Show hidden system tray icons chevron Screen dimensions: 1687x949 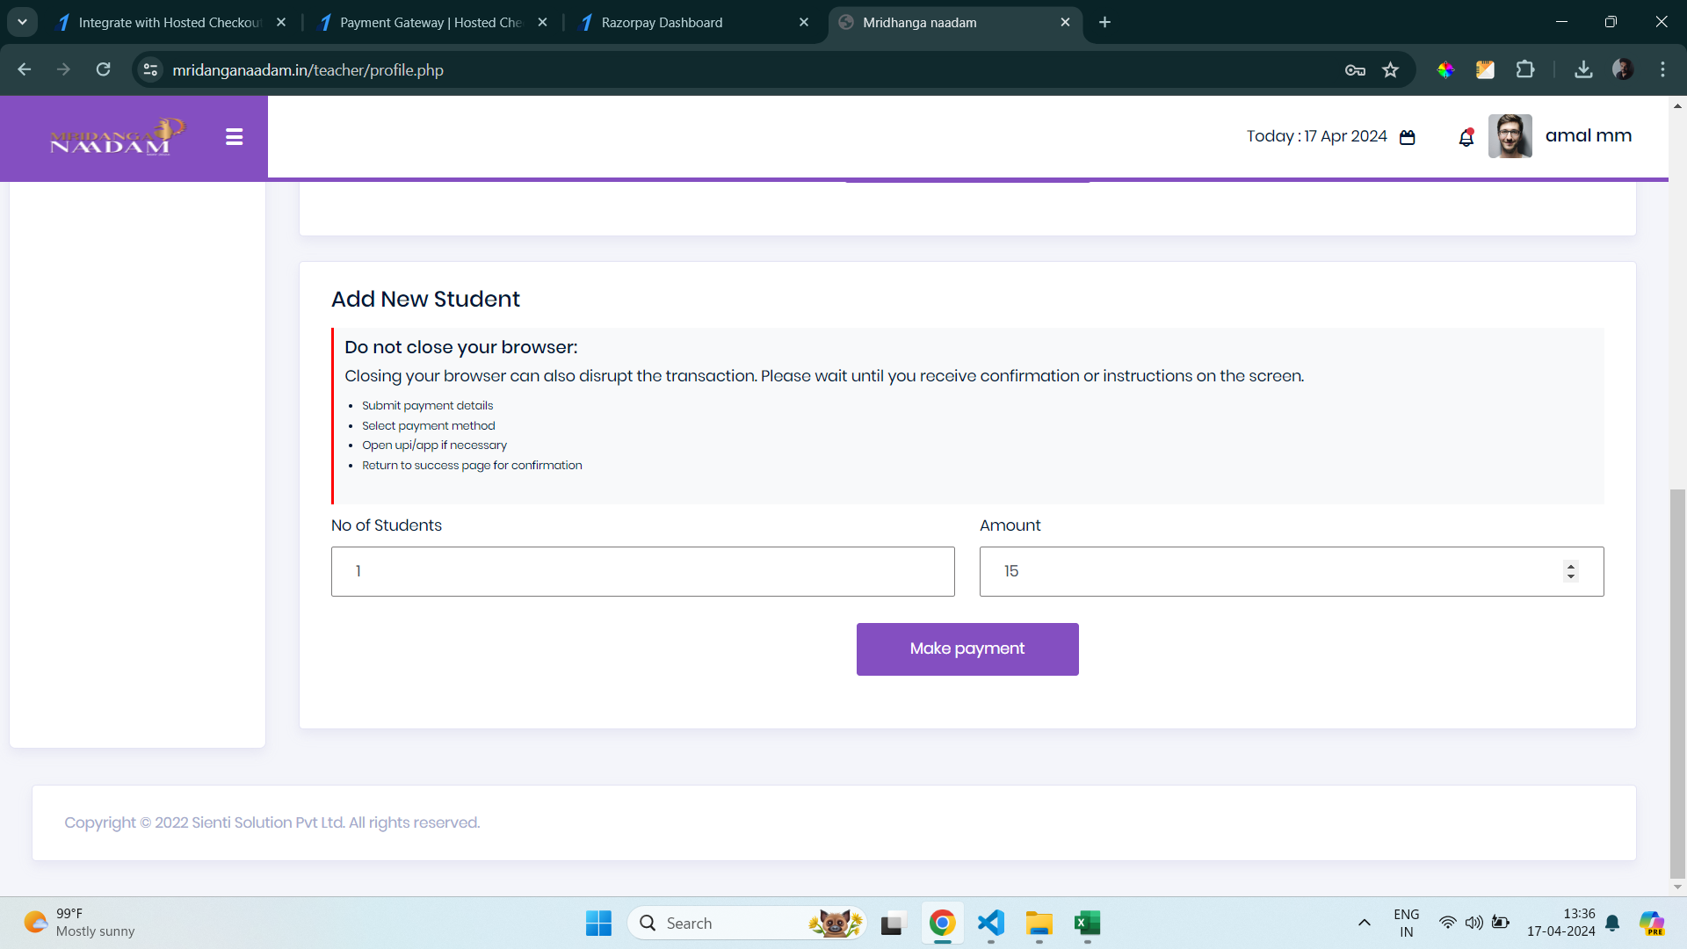1364,923
